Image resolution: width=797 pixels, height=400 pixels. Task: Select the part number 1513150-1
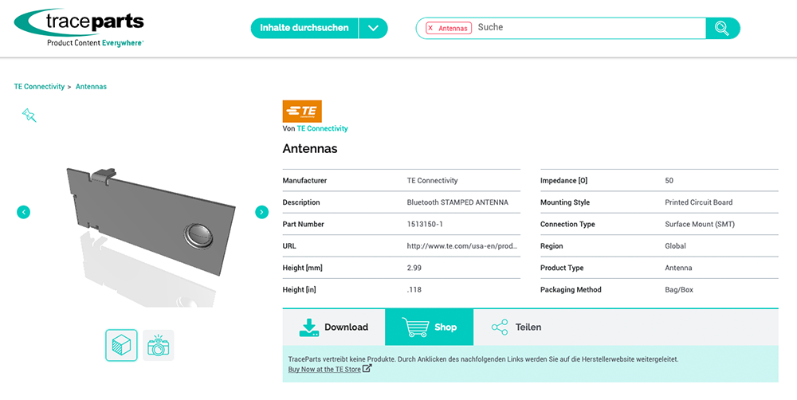tap(425, 224)
